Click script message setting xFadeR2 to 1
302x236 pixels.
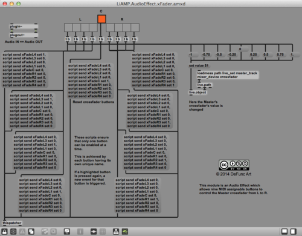click(146, 152)
